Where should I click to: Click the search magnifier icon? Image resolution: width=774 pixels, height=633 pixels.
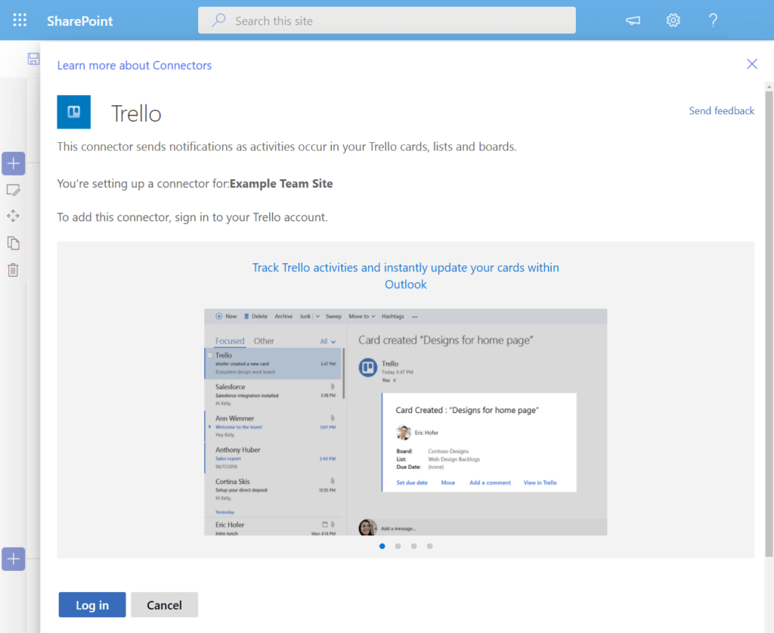point(218,20)
